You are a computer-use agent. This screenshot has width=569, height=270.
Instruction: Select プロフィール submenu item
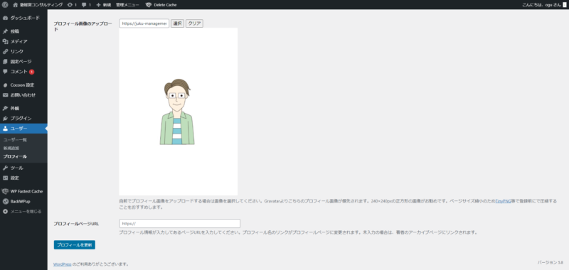pos(15,156)
